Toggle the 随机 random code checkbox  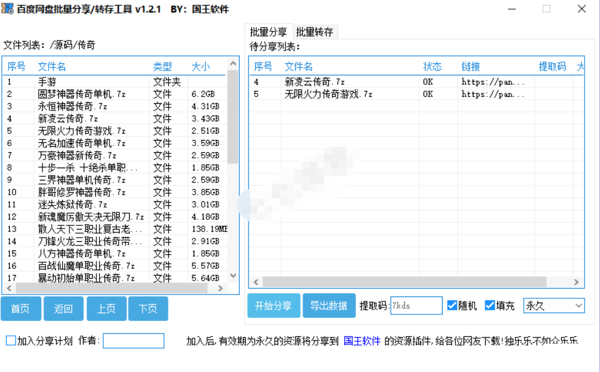point(452,306)
